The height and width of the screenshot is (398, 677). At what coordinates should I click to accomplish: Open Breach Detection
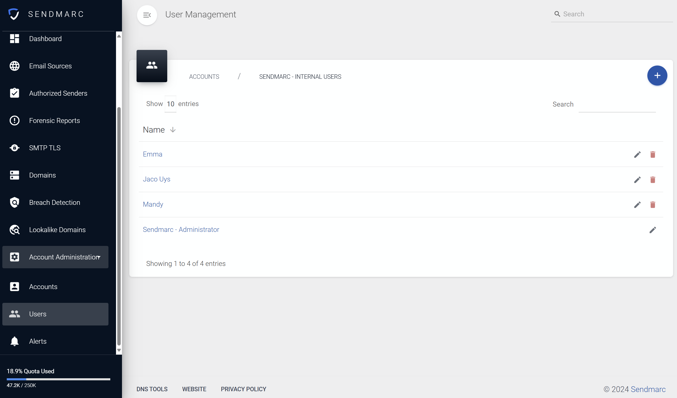click(x=55, y=202)
